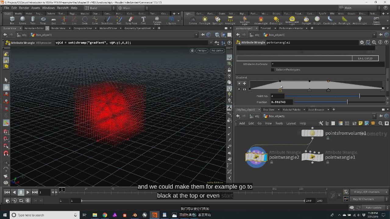The image size is (390, 219).
Task: Add an Area Light
Action: (230, 20)
